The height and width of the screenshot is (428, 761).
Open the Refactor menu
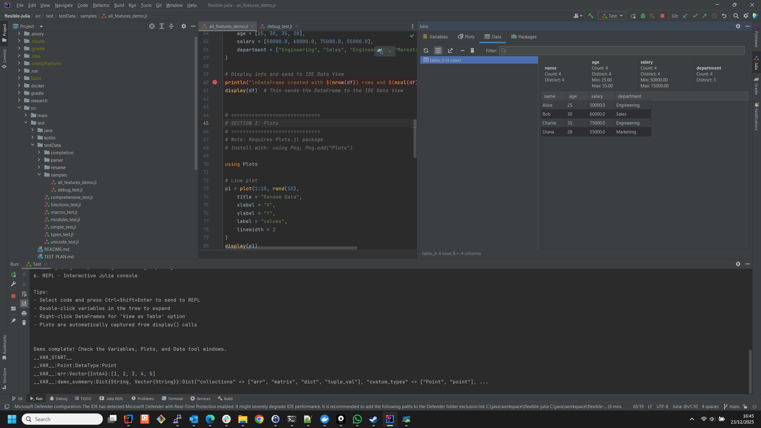101,5
